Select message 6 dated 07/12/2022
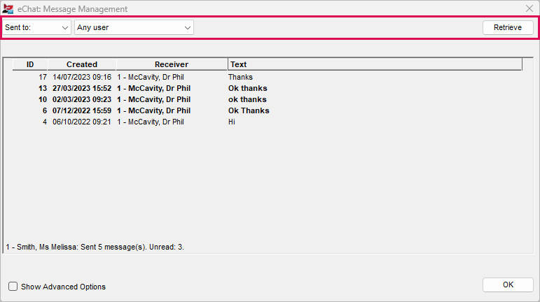 tap(268, 110)
